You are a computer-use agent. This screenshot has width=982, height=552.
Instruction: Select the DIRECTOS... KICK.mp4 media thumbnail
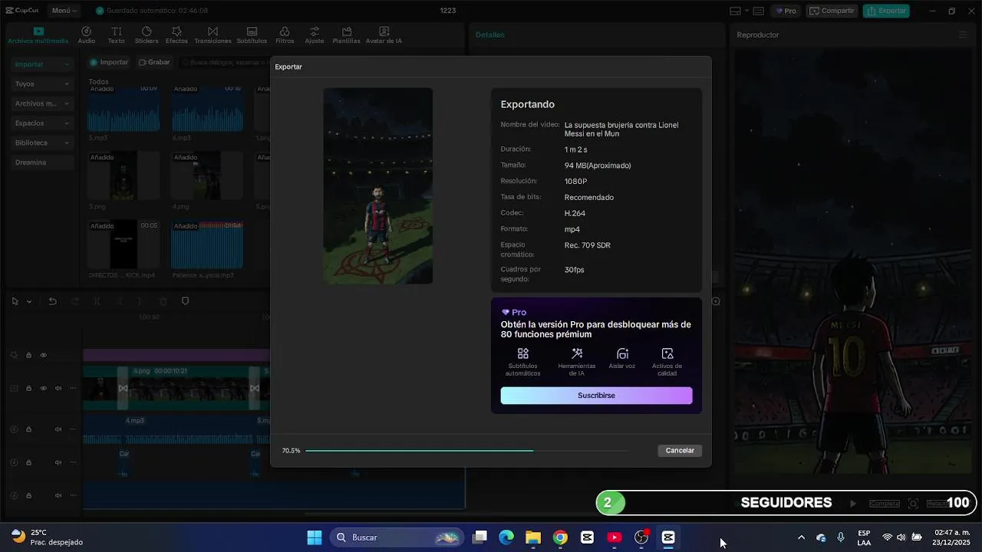pos(123,244)
